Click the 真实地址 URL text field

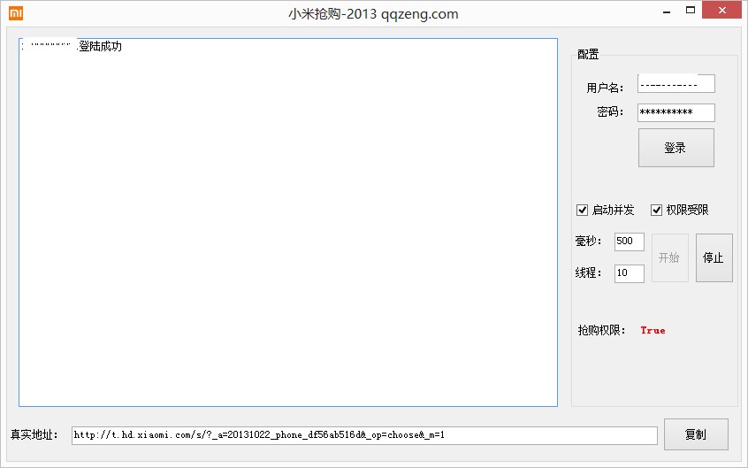[x=364, y=435]
